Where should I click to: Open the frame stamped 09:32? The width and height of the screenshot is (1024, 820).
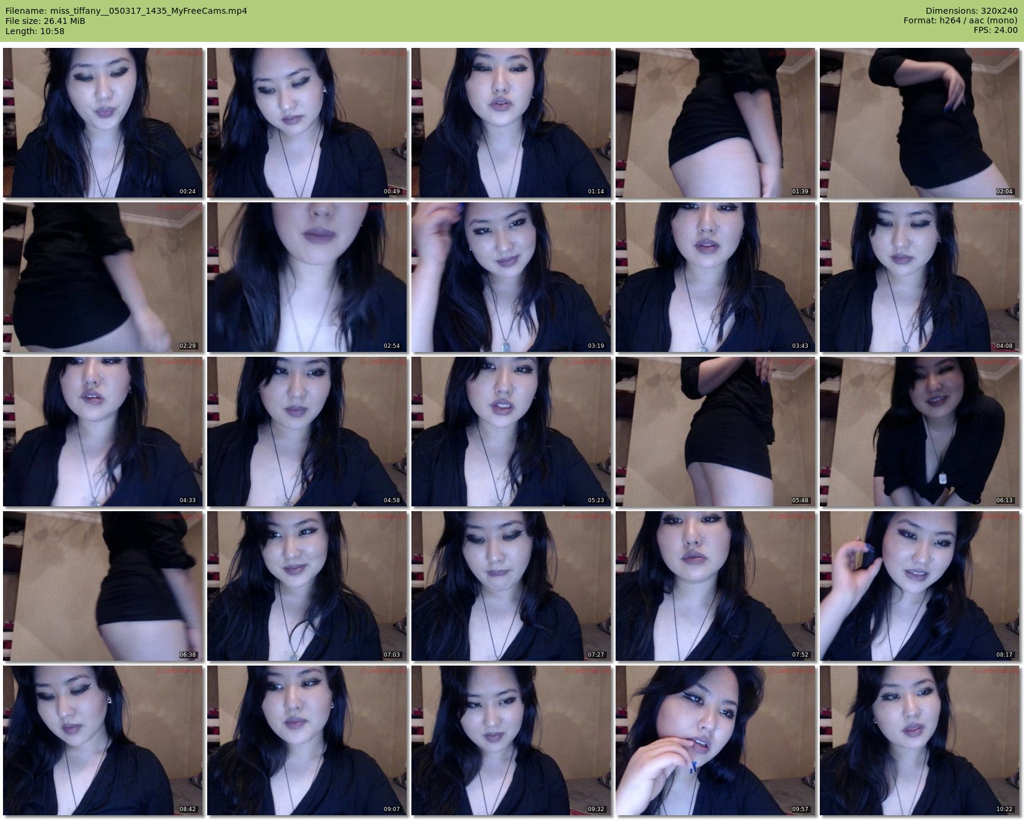click(511, 740)
